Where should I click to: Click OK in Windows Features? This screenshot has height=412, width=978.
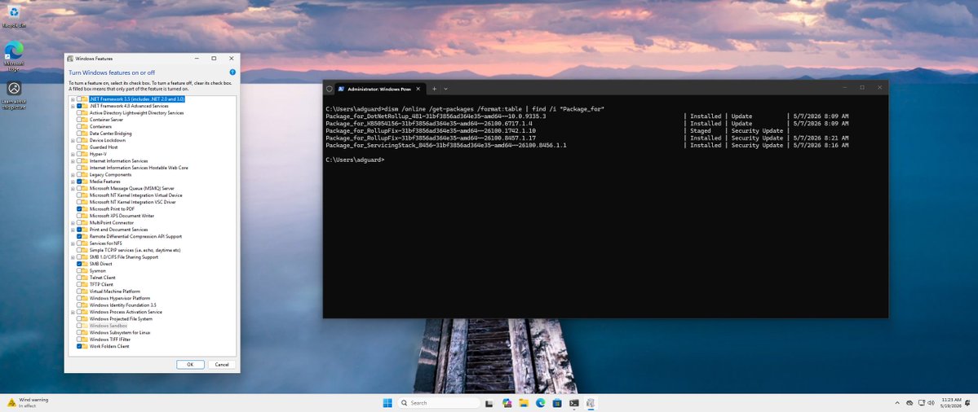(190, 365)
